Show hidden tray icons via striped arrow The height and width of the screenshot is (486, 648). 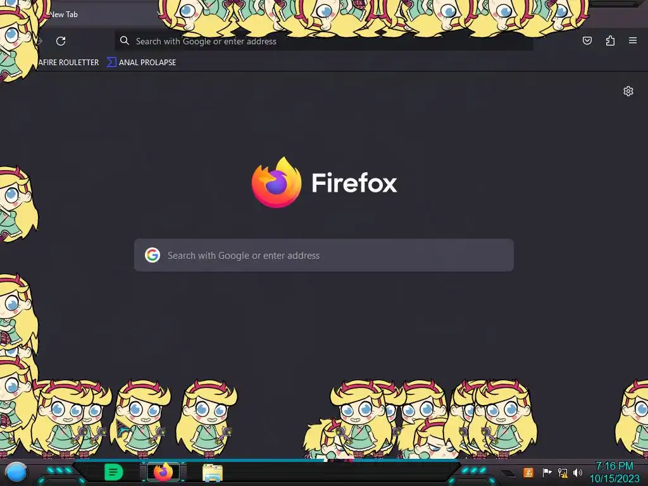coord(508,473)
